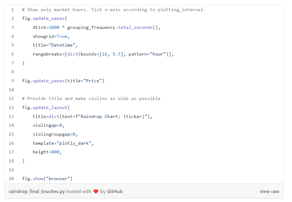This screenshot has height=202, width=292.
Task: Click the comment about market hours
Action: 114,10
